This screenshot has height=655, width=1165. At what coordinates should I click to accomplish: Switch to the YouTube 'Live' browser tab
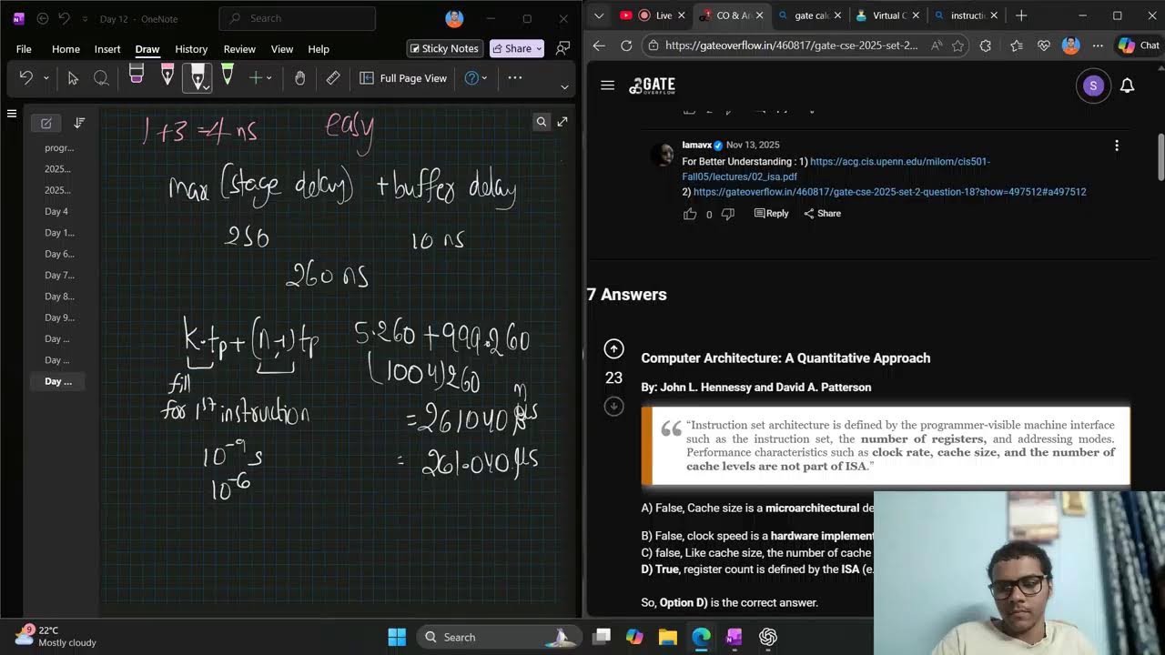653,15
